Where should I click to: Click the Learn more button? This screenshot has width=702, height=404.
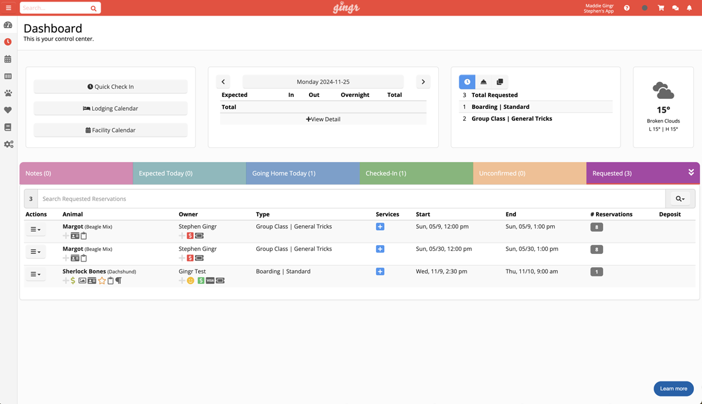673,388
